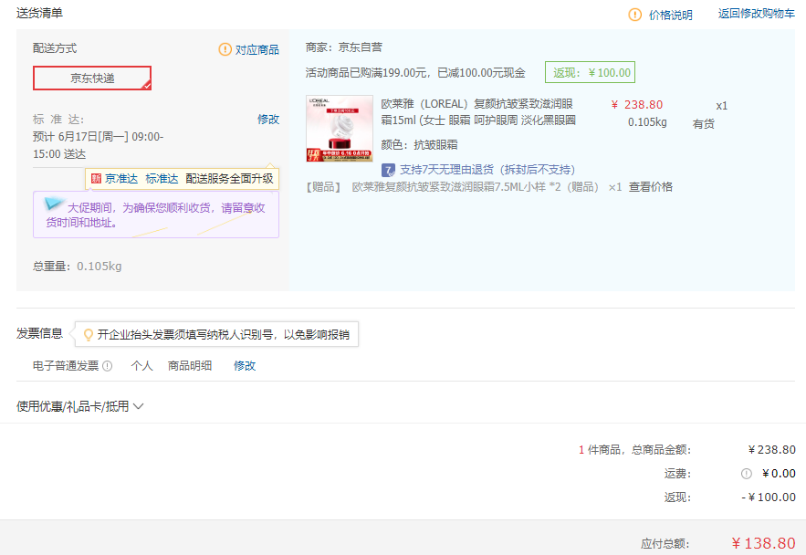The height and width of the screenshot is (555, 806).
Task: Click the info icon next to 运费
Action: click(747, 474)
